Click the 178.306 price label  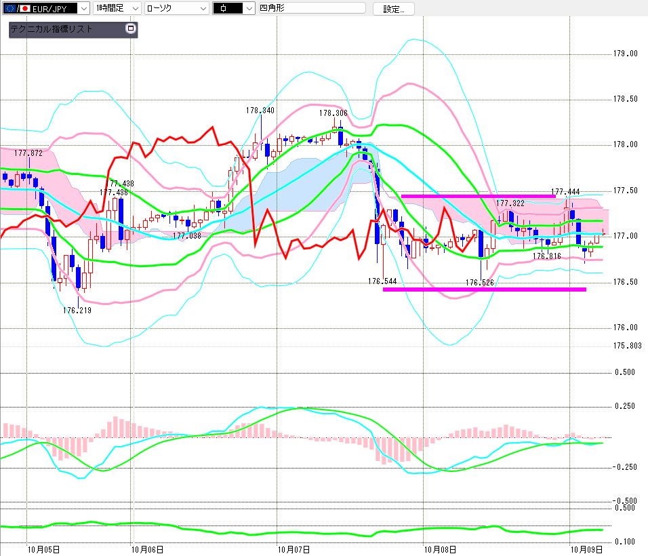333,113
